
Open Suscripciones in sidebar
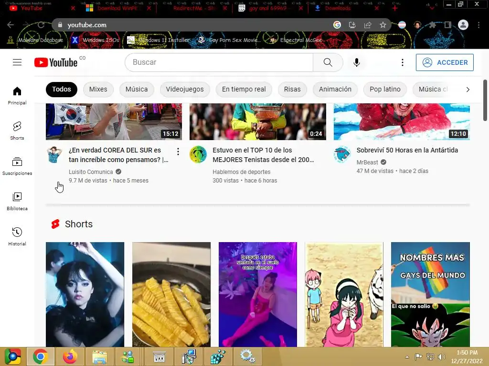point(17,166)
